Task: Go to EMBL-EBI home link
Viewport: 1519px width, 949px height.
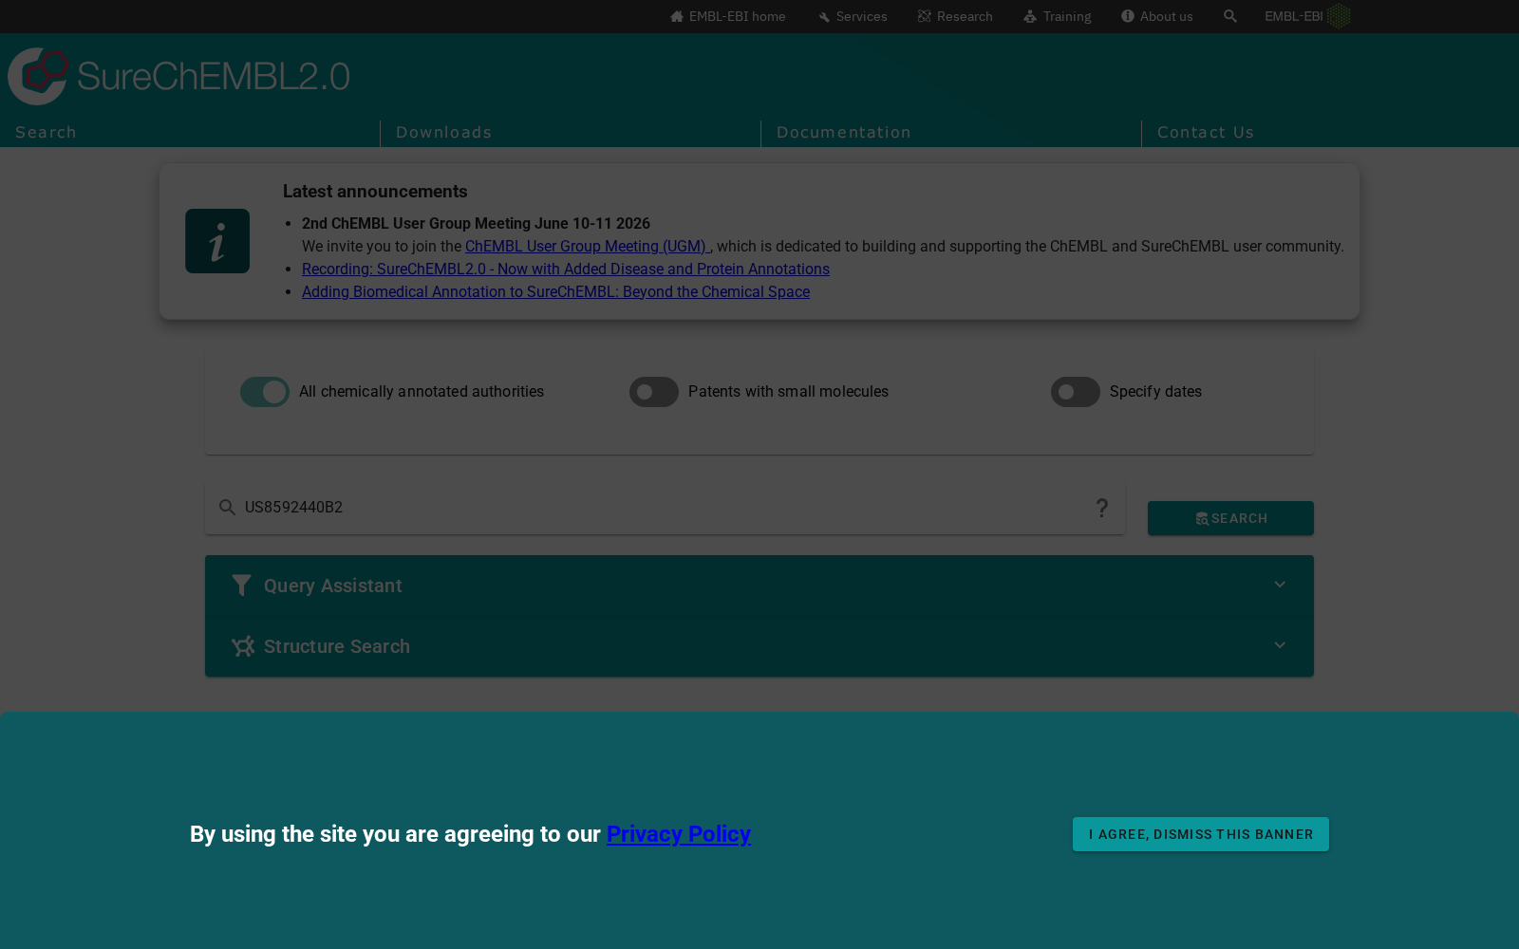Action: 728,16
